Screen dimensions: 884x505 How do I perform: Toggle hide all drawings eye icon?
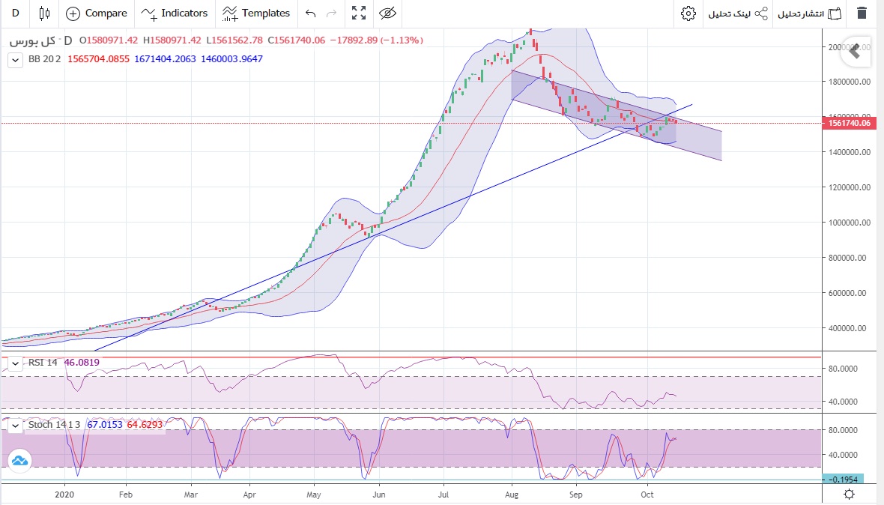387,13
